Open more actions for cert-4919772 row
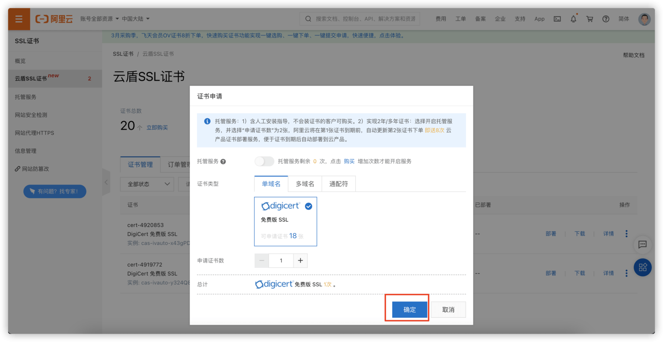Viewport: 663px width, 342px height. [626, 273]
